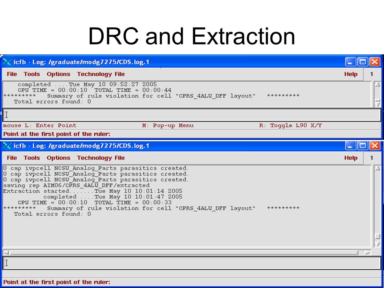
Task: Click window number 1 in upper window
Action: click(372, 74)
